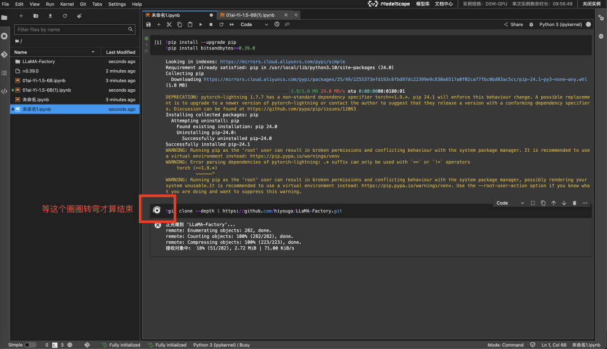
Task: Move the active cell down
Action: [564, 203]
